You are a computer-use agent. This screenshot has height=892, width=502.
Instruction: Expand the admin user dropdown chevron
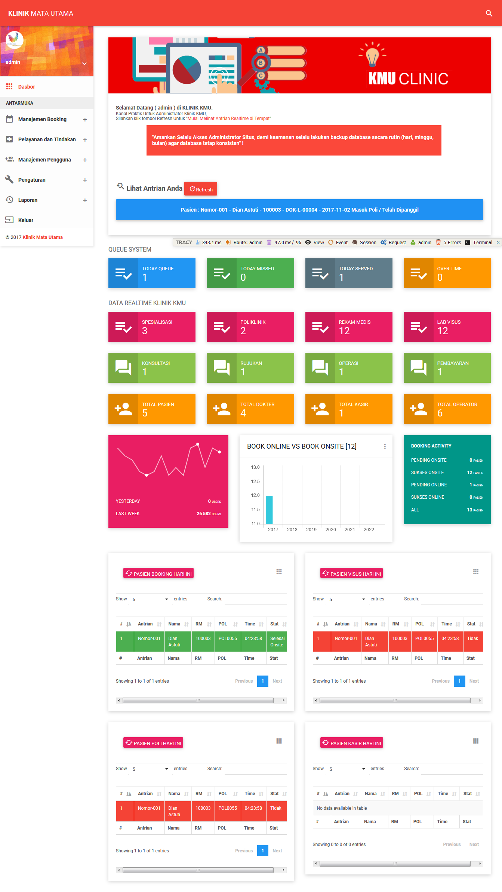pos(84,64)
